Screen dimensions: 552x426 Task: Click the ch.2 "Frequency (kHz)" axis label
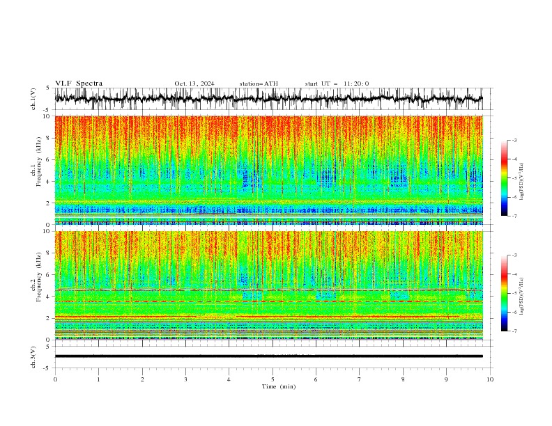(x=39, y=277)
